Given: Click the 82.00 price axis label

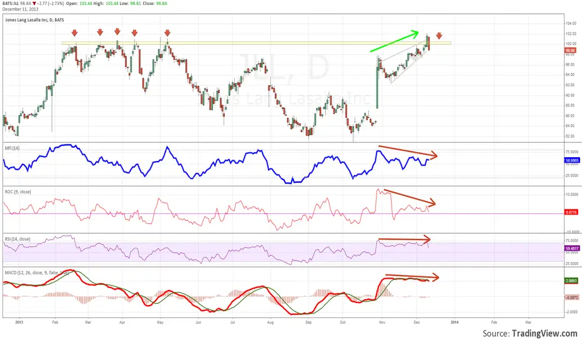Looking at the screenshot, I should [x=571, y=136].
